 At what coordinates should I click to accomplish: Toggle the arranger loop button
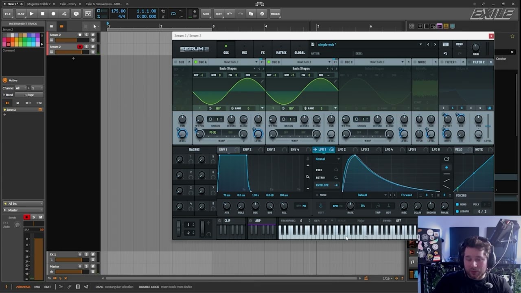[x=173, y=14]
